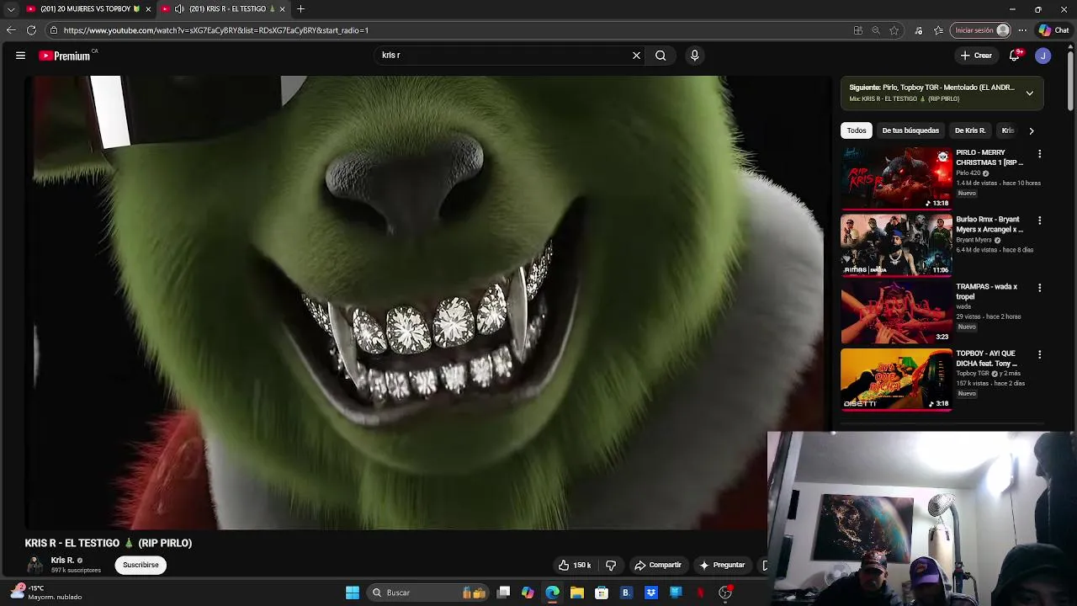Image resolution: width=1077 pixels, height=606 pixels.
Task: Select the 'De tus búsquedas' chip
Action: (x=910, y=130)
